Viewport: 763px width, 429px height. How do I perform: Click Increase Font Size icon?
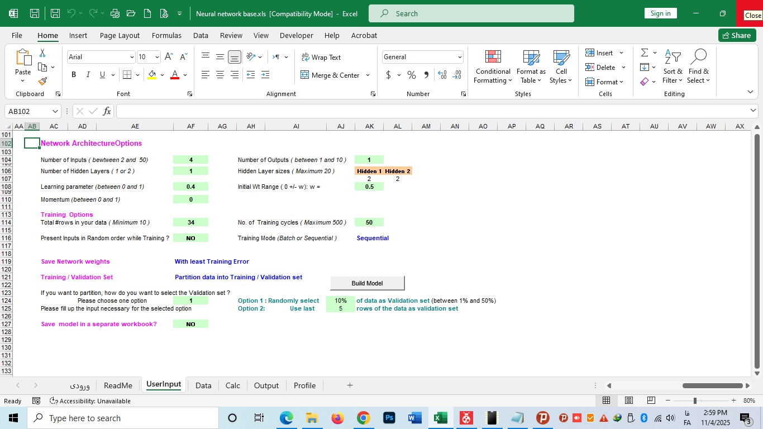pos(170,57)
